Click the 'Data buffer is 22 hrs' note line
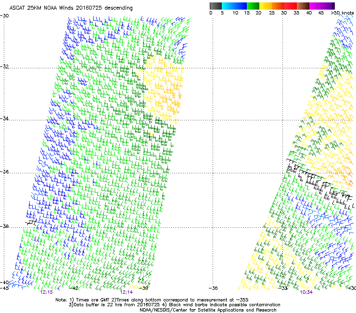Screen dimensions: 356x313 [x=174, y=305]
